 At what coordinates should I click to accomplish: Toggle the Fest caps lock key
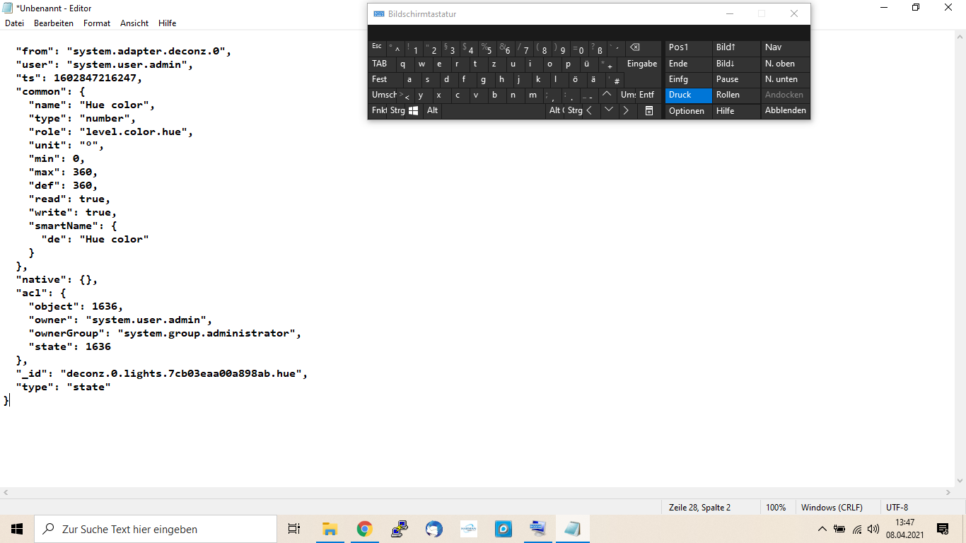click(x=386, y=79)
